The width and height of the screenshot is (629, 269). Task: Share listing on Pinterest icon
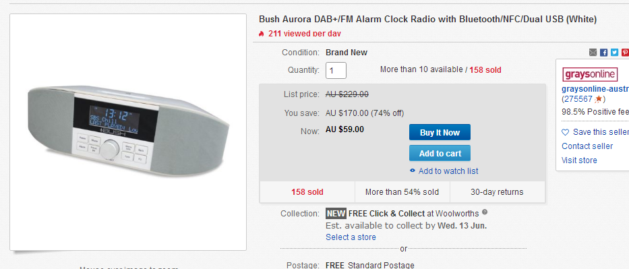click(626, 53)
